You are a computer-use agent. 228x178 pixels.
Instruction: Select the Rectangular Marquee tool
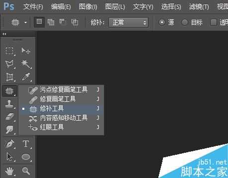coord(9,51)
